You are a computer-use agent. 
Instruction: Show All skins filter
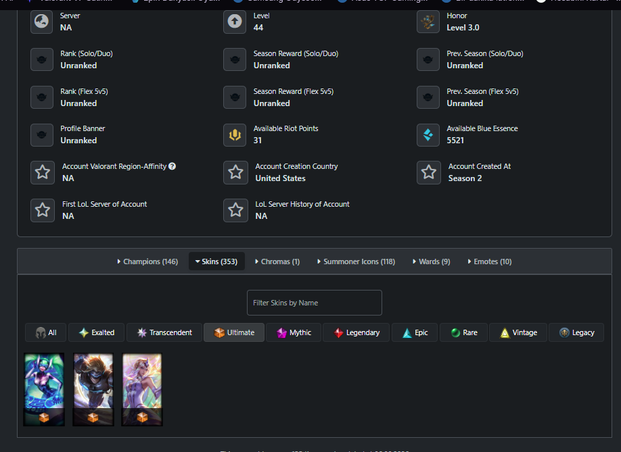pyautogui.click(x=46, y=332)
